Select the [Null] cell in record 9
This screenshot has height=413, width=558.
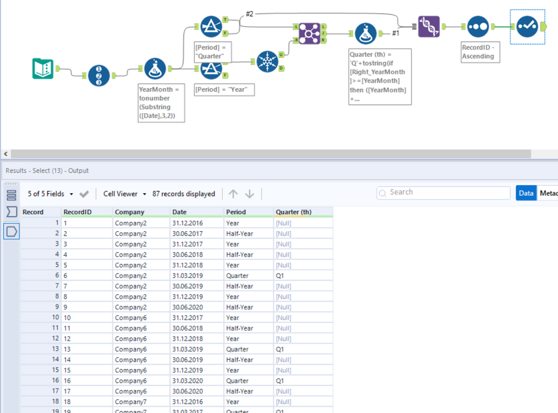[303, 307]
